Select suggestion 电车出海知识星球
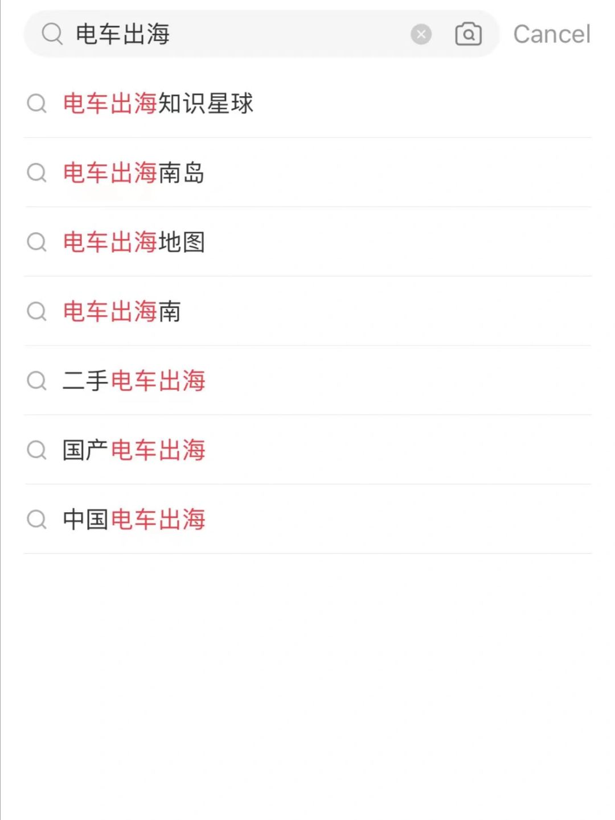Viewport: 615px width, 820px height. [307, 104]
